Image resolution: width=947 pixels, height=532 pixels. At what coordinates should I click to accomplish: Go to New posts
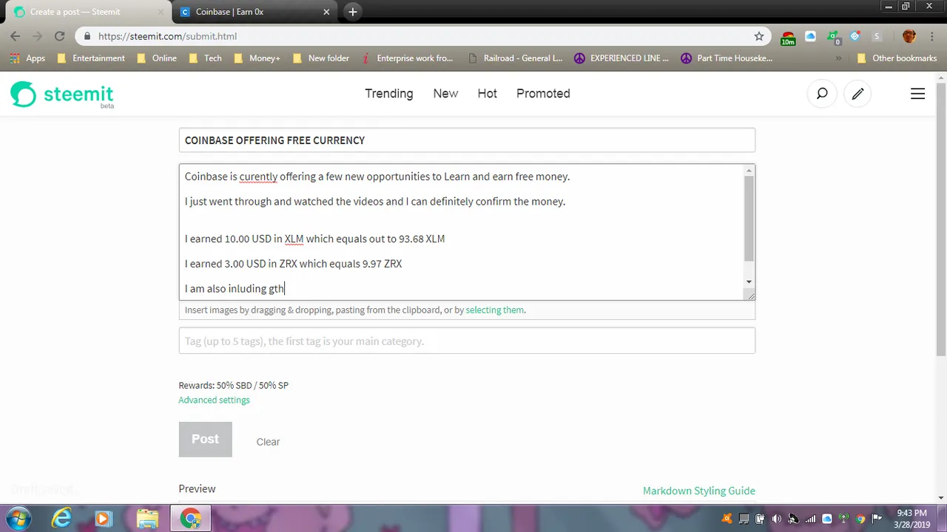(x=445, y=93)
